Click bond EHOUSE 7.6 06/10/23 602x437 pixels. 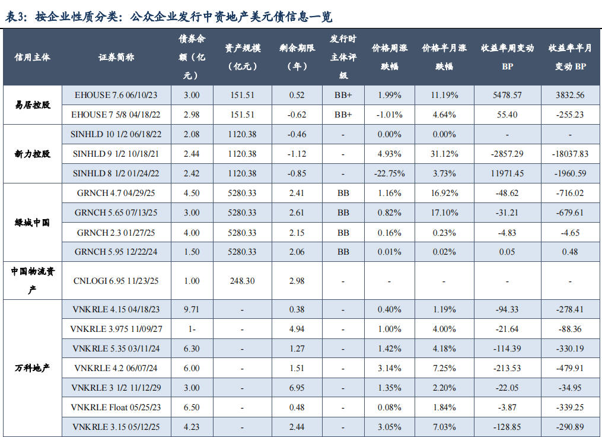(x=116, y=95)
